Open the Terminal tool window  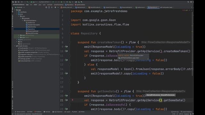click(x=47, y=112)
